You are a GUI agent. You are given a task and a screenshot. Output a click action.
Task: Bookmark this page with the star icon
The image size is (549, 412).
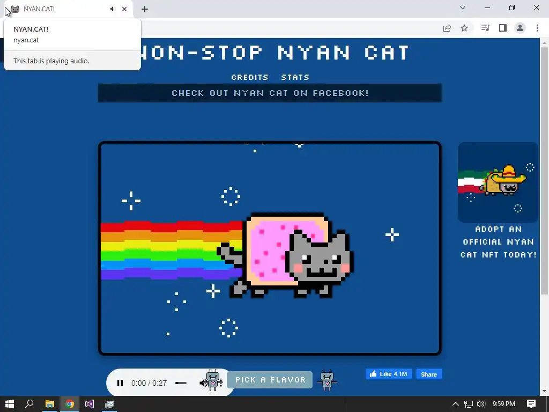464,28
